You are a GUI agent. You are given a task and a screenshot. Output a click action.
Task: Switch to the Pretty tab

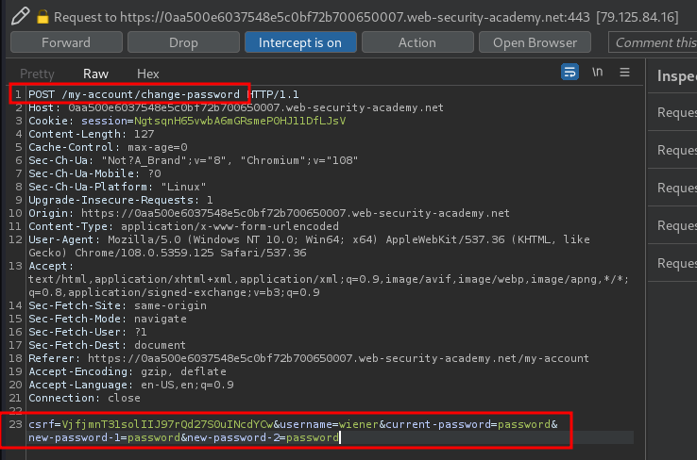[x=37, y=74]
